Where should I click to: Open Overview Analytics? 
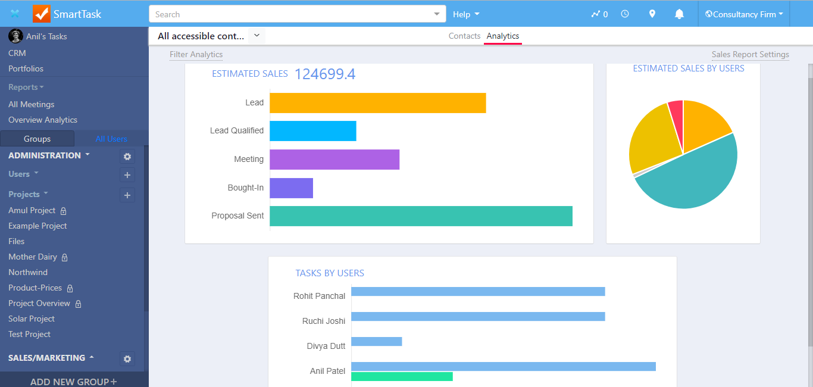43,120
